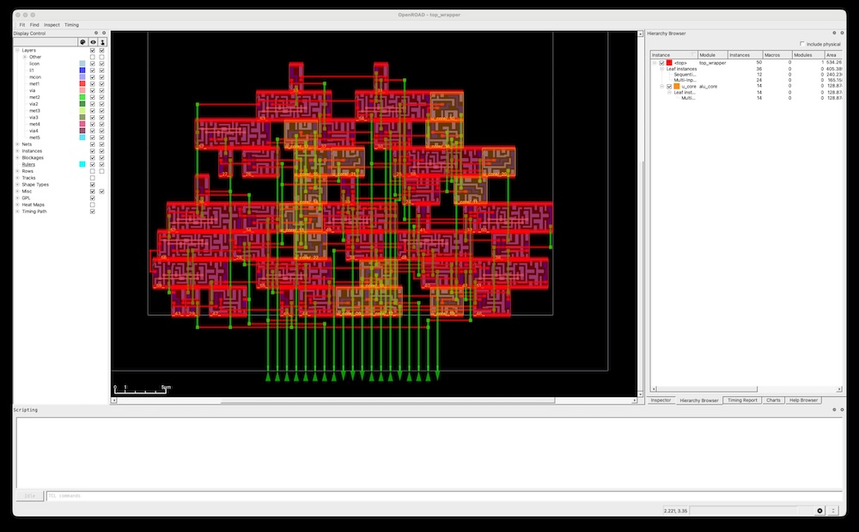The height and width of the screenshot is (532, 859).
Task: Float the Display Control panel
Action: tap(95, 33)
